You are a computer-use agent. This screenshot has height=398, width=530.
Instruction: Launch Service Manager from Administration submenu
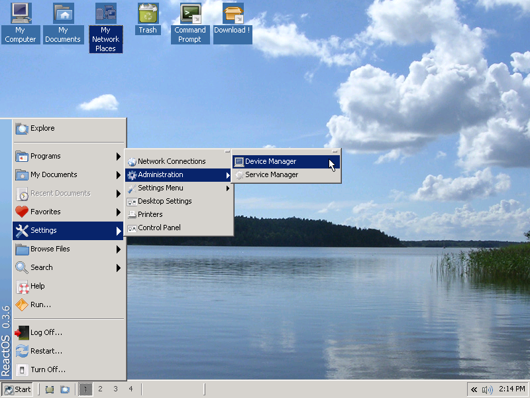286,175
